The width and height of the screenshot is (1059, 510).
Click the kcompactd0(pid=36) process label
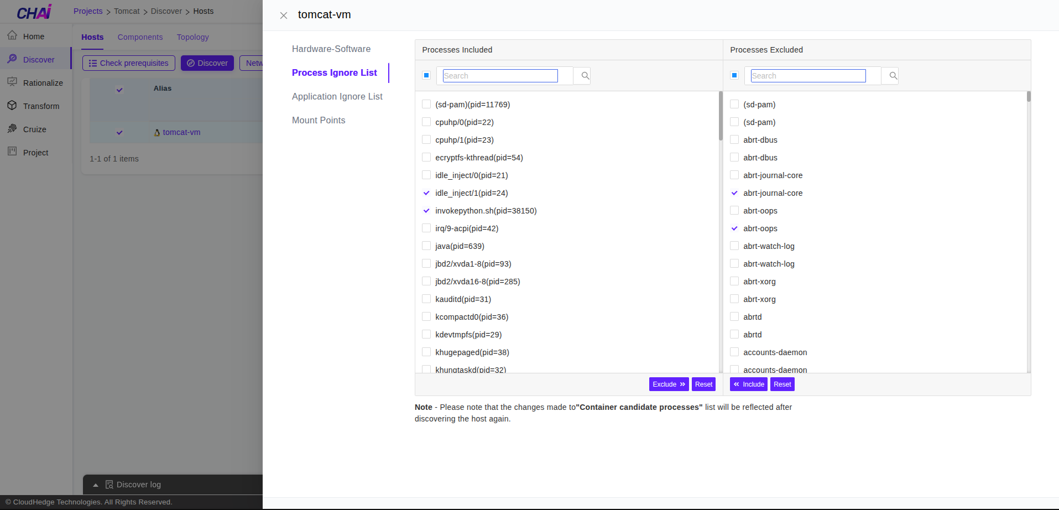tap(472, 317)
